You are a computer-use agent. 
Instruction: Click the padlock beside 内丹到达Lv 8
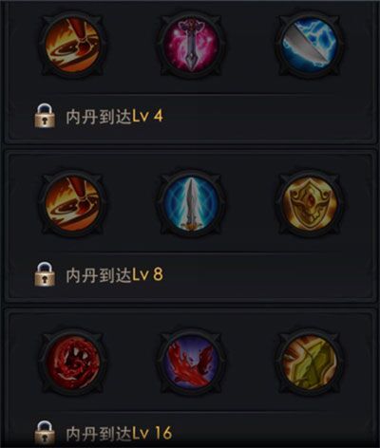point(45,274)
